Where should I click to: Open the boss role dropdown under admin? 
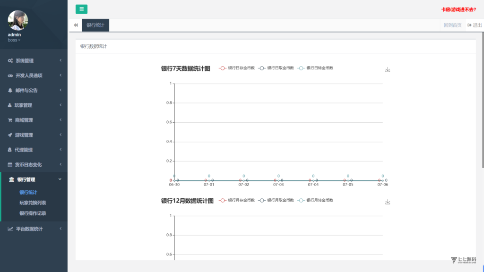tap(14, 40)
